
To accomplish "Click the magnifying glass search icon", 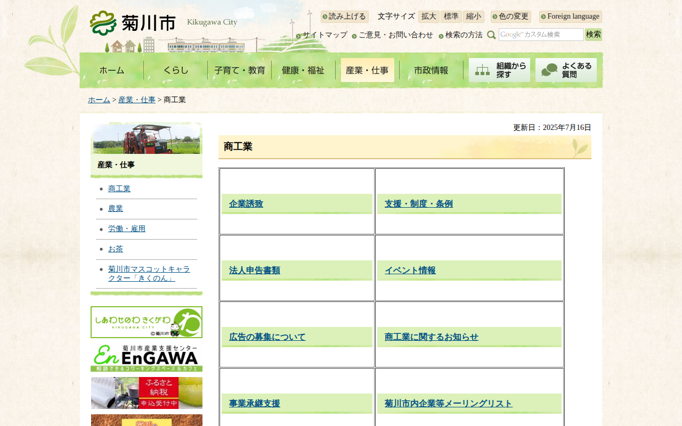I will click(491, 35).
